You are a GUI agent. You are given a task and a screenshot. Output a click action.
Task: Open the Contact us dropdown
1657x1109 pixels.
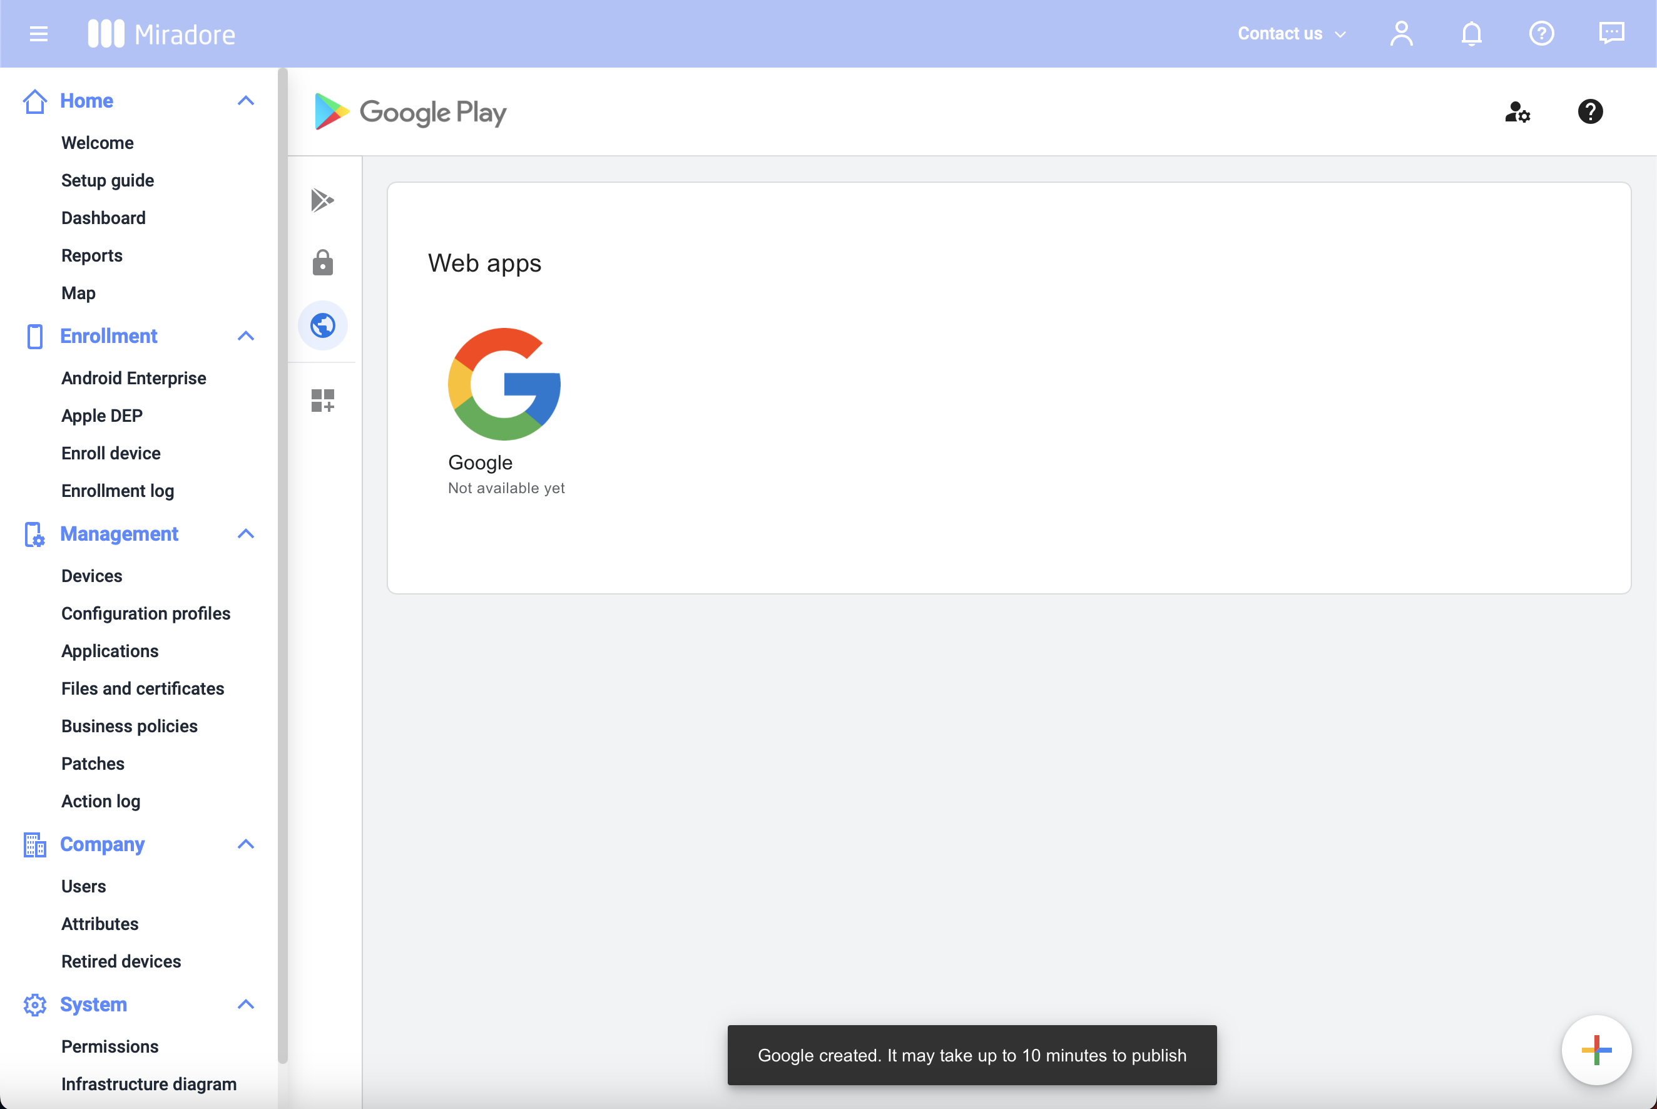(1290, 33)
